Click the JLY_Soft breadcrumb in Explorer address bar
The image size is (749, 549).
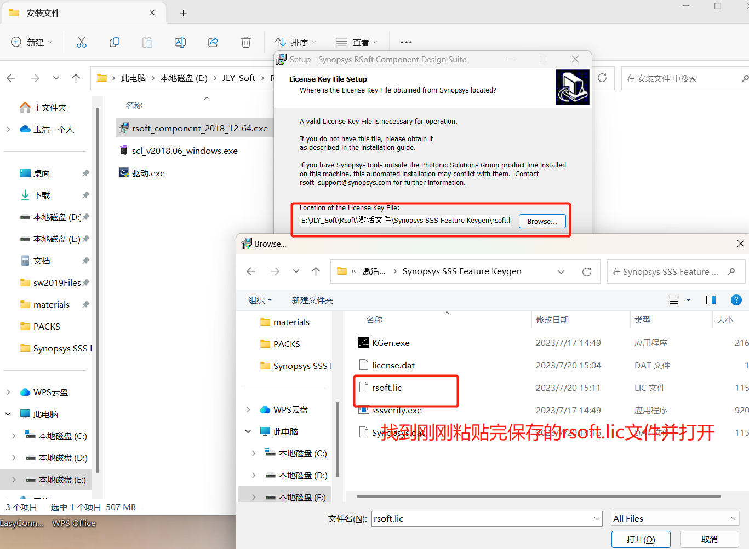[239, 78]
